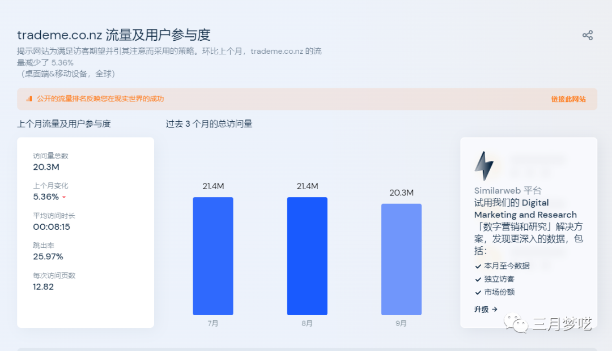Click the 21.4M label above 7月 bar
This screenshot has width=612, height=351.
(x=213, y=186)
